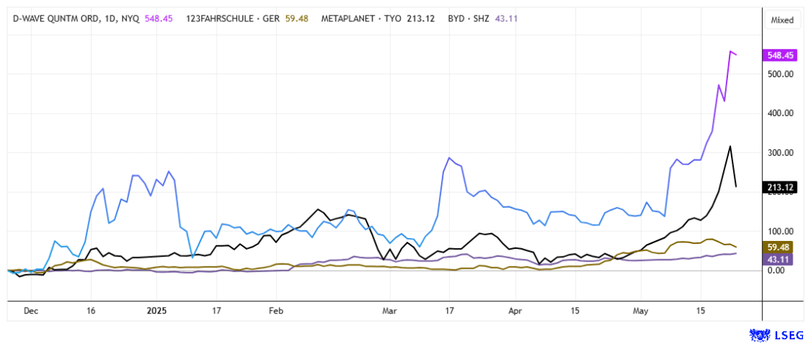This screenshot has height=343, width=811.
Task: Click the purple 548.45 price tag on axis
Action: click(781, 55)
